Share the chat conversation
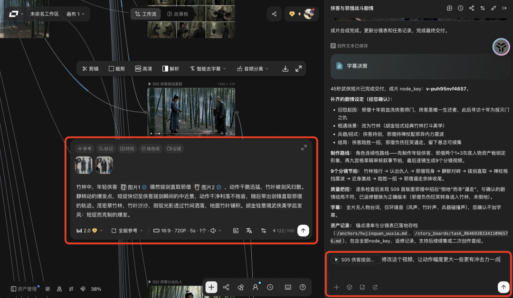This screenshot has width=513, height=298. pyautogui.click(x=472, y=8)
